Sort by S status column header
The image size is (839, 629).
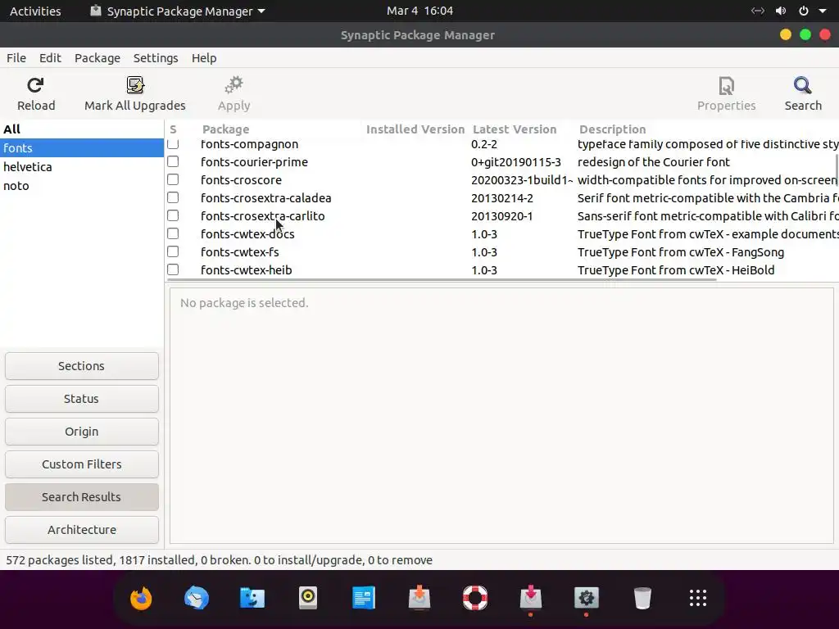(x=173, y=129)
